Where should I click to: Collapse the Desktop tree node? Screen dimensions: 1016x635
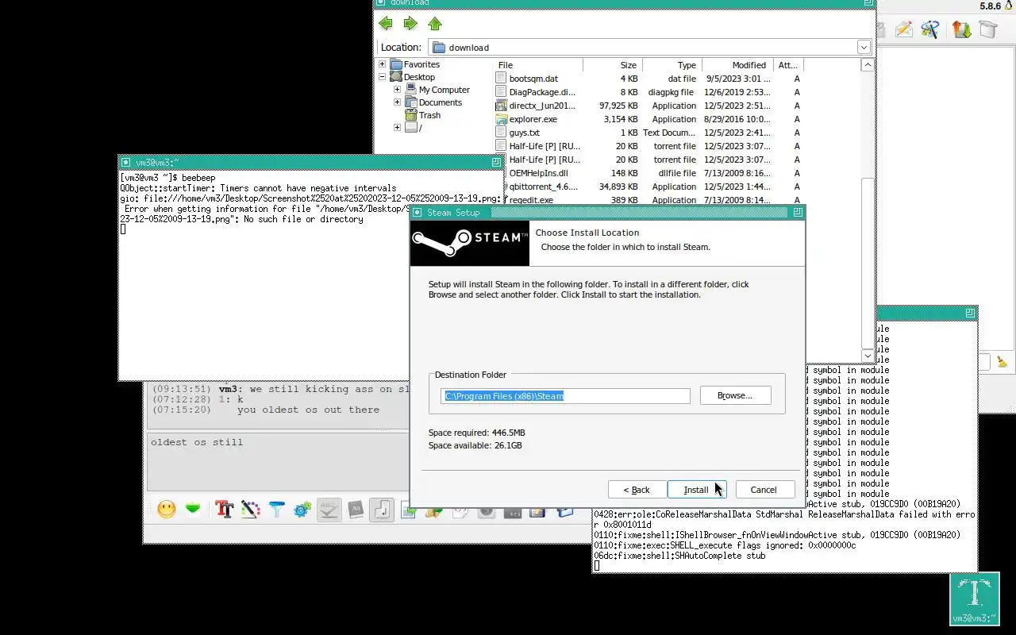point(382,77)
